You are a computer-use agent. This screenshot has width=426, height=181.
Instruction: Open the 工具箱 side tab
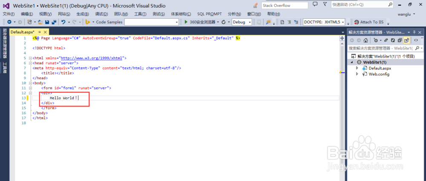pos(4,68)
